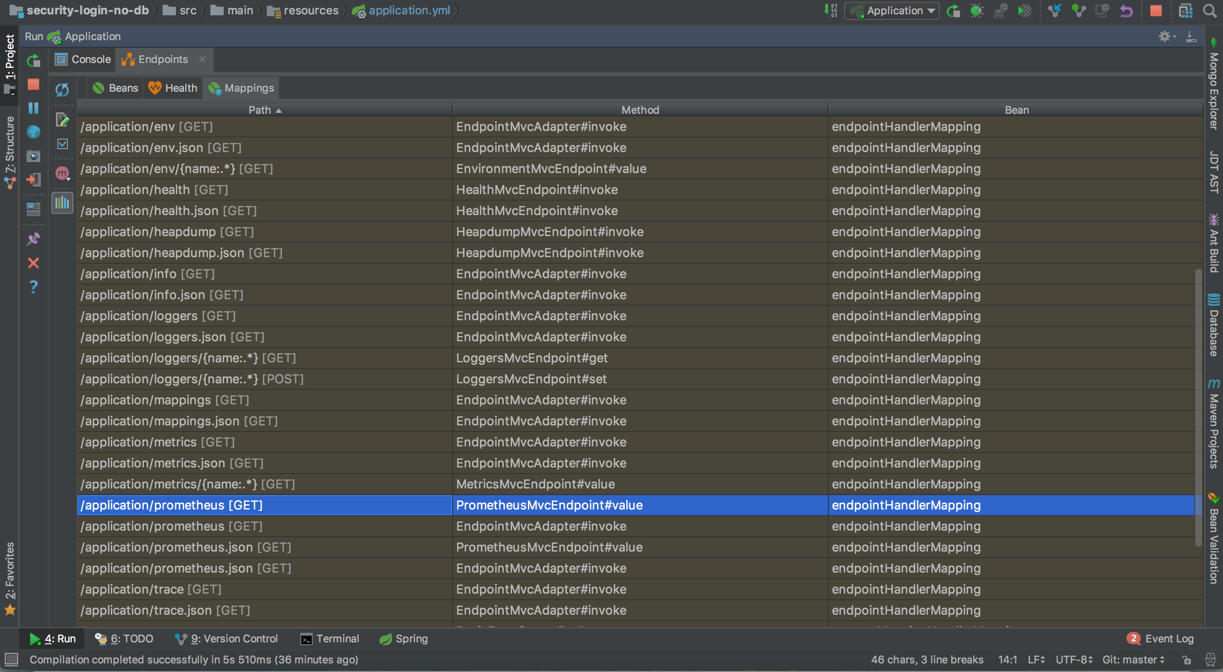The image size is (1223, 672).
Task: Open the Database side panel
Action: tap(1213, 325)
